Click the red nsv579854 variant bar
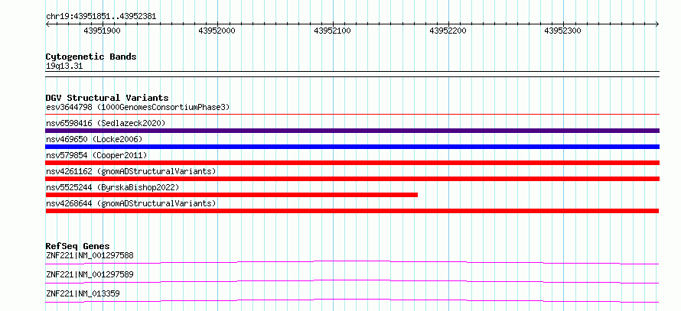The width and height of the screenshot is (681, 311). pyautogui.click(x=353, y=163)
